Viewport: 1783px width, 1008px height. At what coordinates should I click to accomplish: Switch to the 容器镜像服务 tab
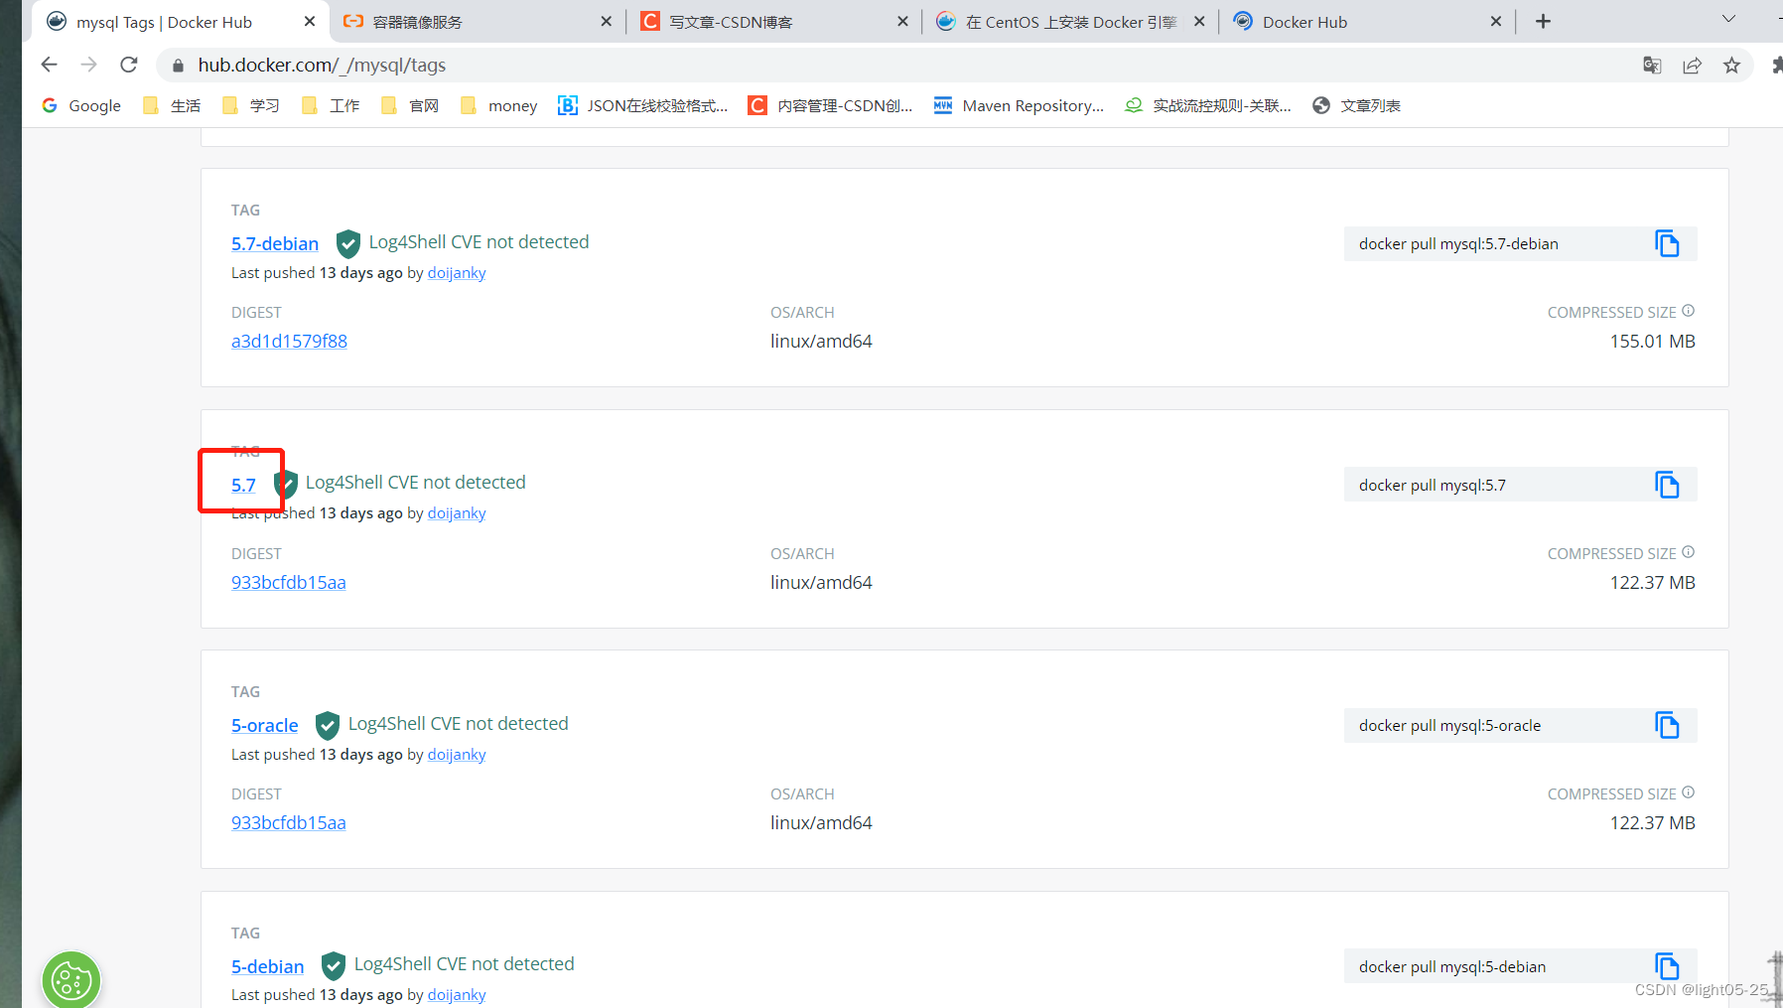point(477,22)
